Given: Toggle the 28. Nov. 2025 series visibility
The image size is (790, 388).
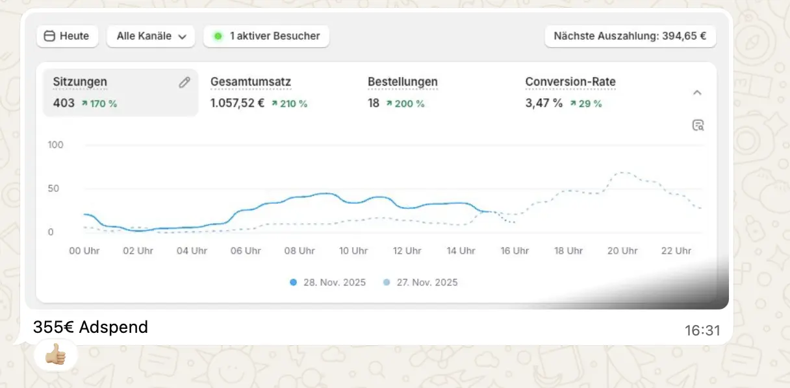Looking at the screenshot, I should pos(327,282).
